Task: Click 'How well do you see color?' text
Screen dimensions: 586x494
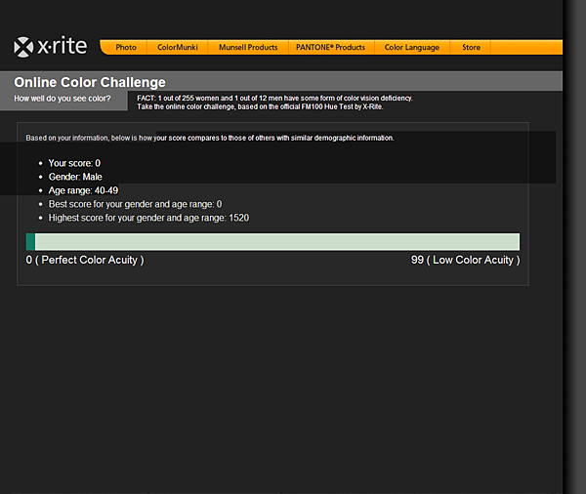Action: 63,99
